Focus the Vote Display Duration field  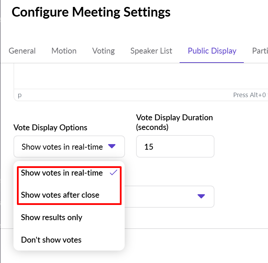pyautogui.click(x=175, y=147)
